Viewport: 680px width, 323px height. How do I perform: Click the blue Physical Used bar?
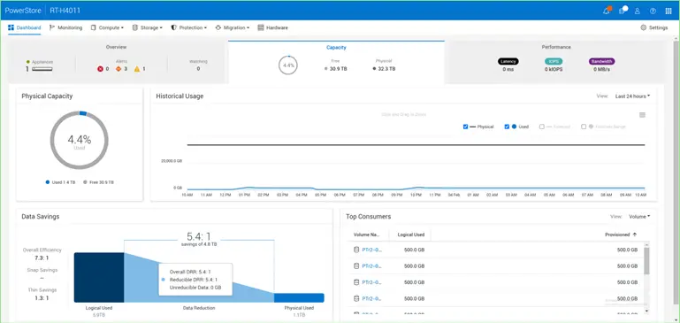299,297
